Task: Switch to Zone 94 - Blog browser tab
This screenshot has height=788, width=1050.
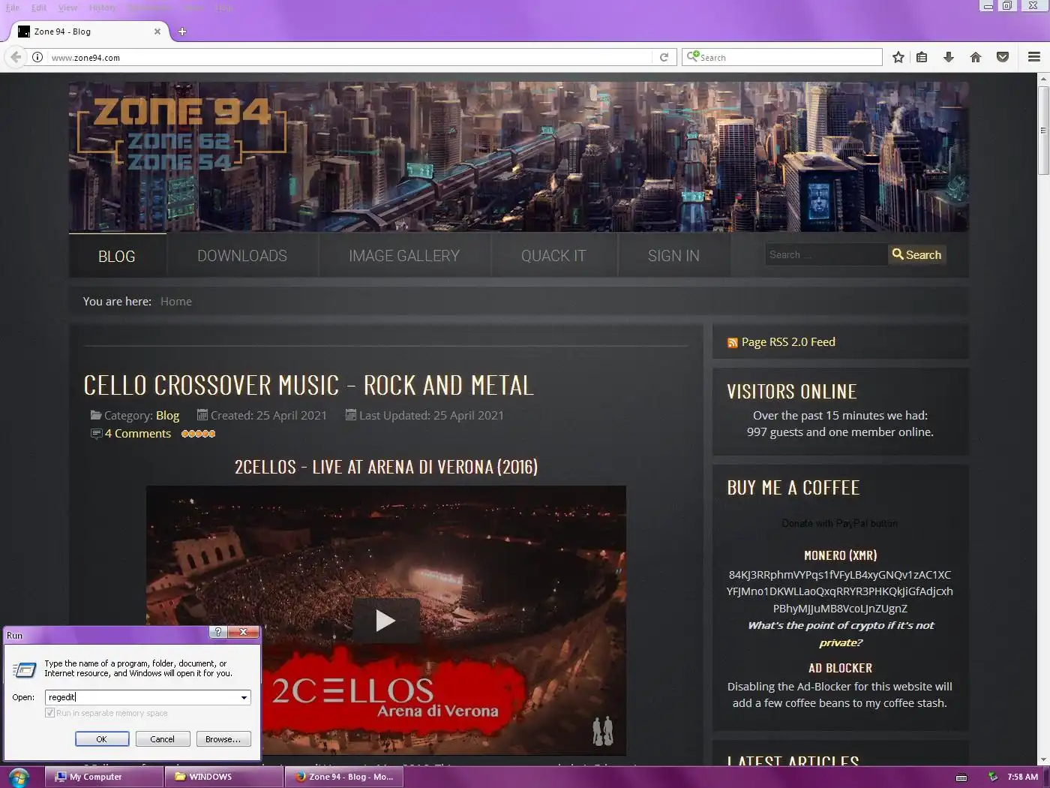Action: (88, 32)
